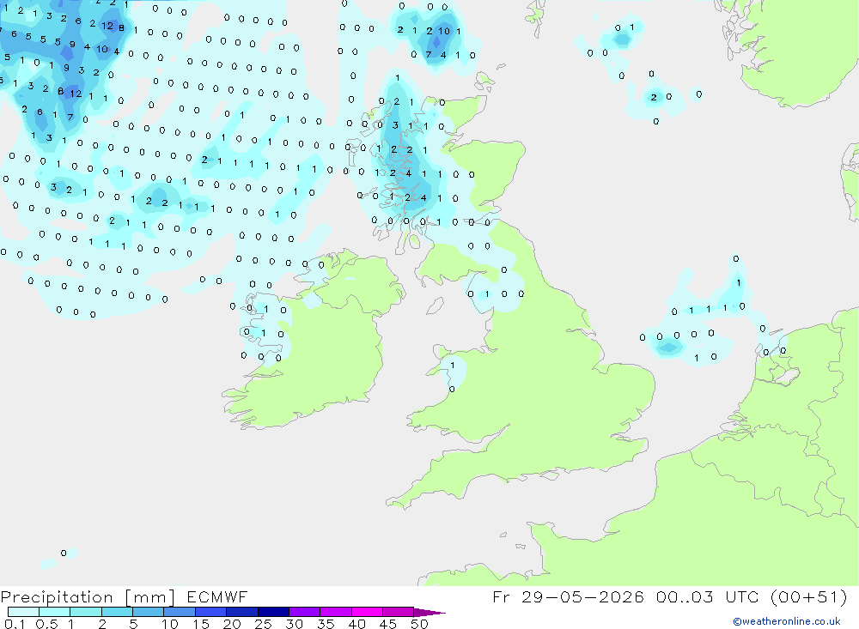Click the legend label '15'

(201, 624)
